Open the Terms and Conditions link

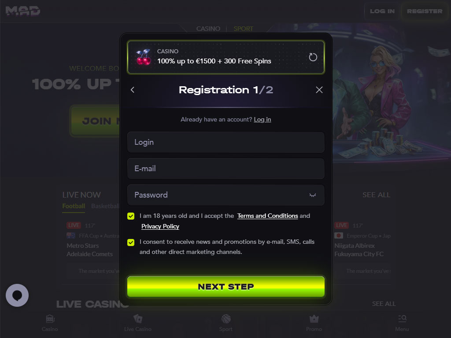(267, 216)
